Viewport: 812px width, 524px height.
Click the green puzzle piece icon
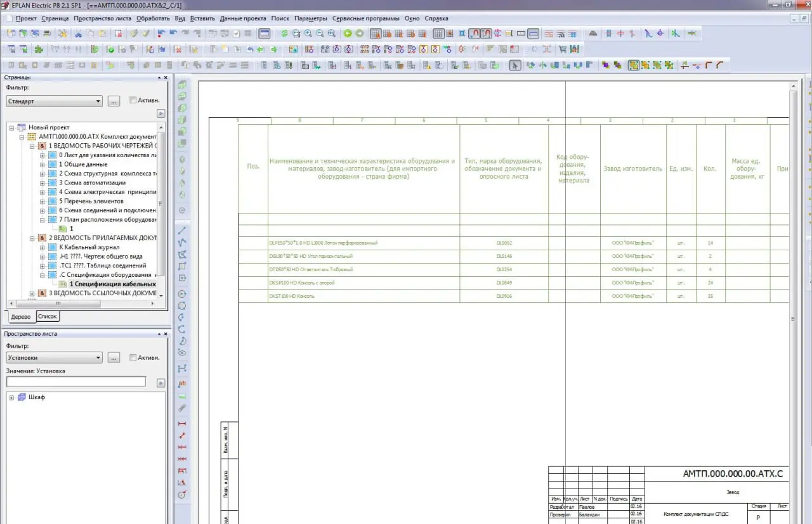[39, 49]
